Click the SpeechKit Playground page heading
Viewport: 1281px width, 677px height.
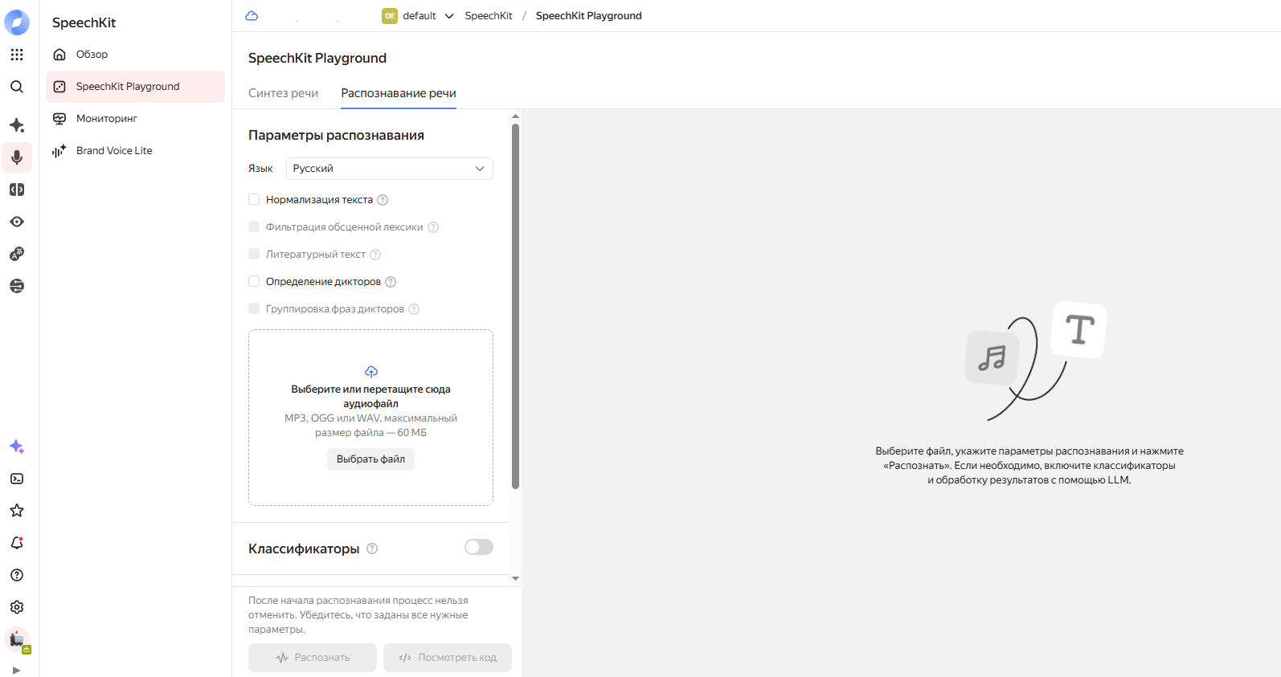[x=317, y=58]
